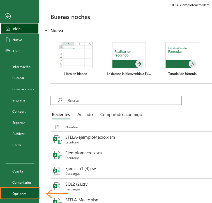Click the STELA-Macro.xlsm file icon
The height and width of the screenshot is (203, 212).
pyautogui.click(x=57, y=200)
